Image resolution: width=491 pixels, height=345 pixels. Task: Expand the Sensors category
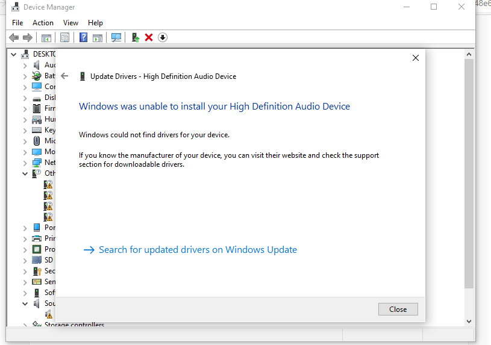tap(25, 282)
